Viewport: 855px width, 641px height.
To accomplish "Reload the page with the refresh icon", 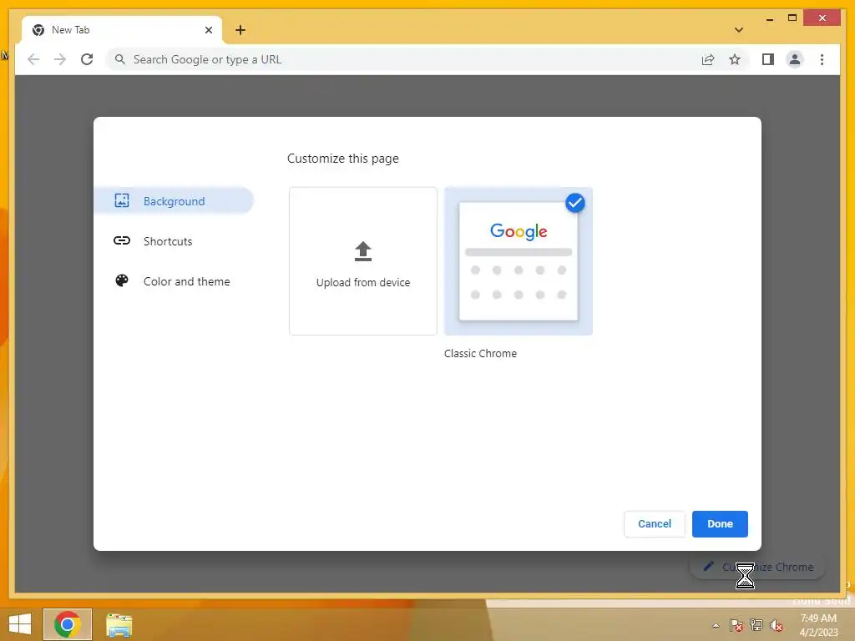I will click(87, 59).
